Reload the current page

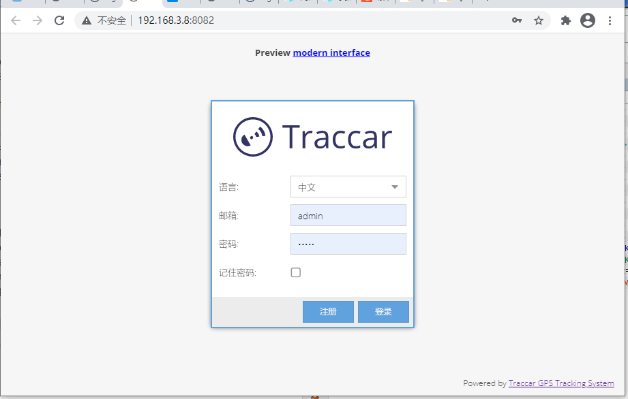tap(59, 20)
